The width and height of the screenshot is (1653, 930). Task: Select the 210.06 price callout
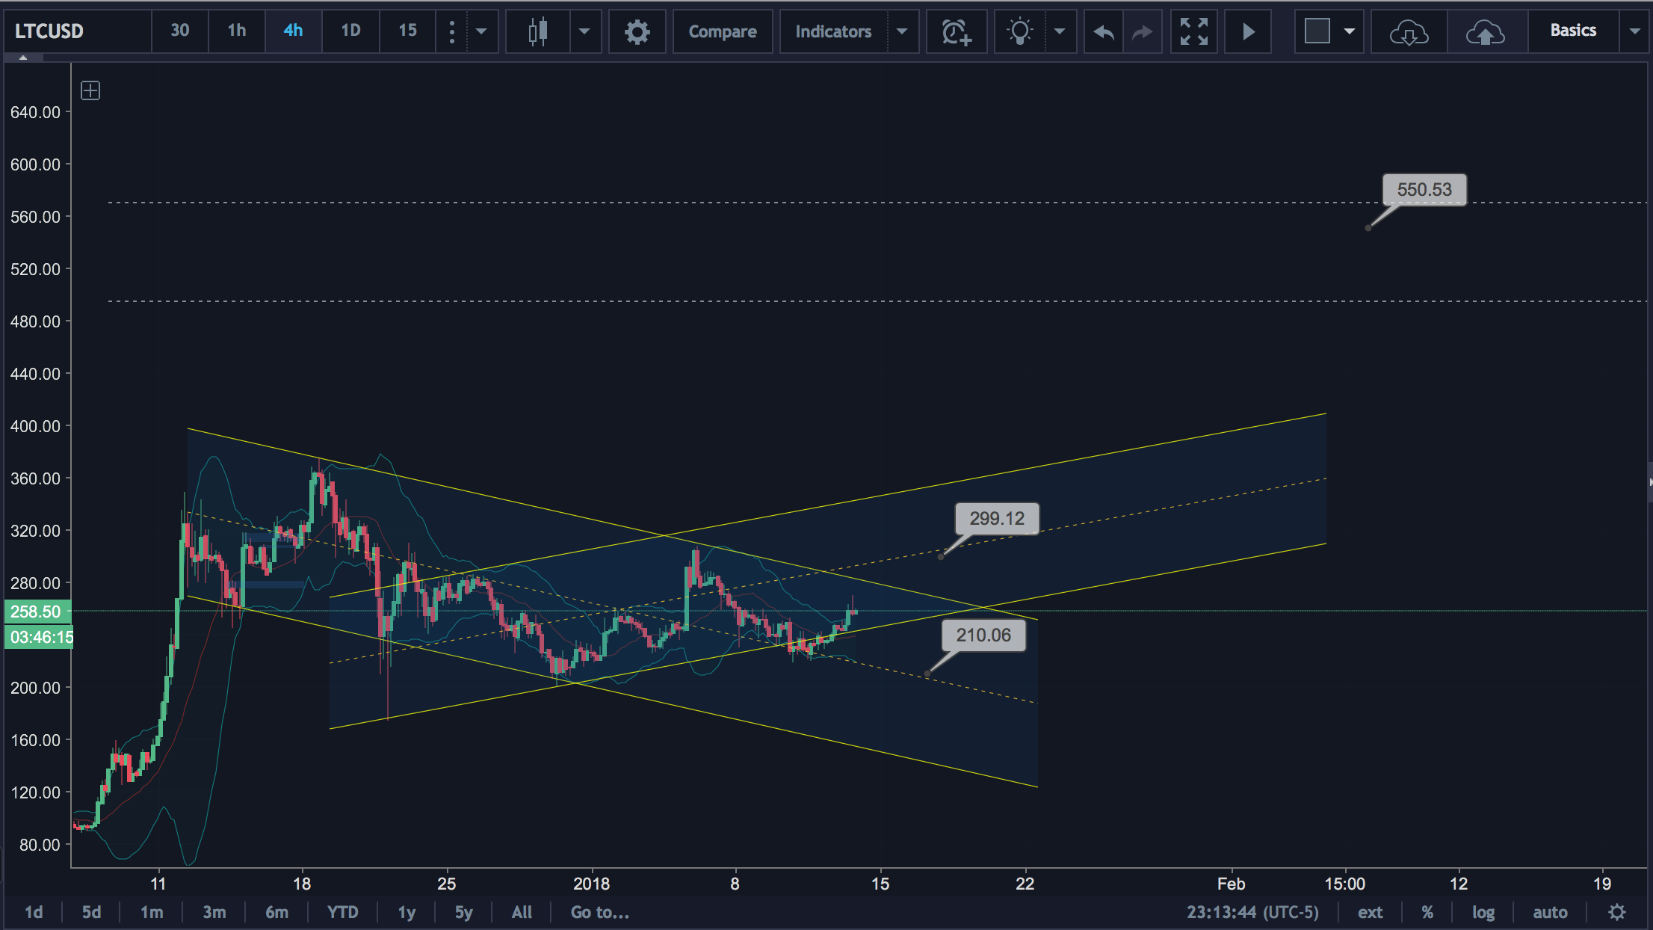[983, 635]
